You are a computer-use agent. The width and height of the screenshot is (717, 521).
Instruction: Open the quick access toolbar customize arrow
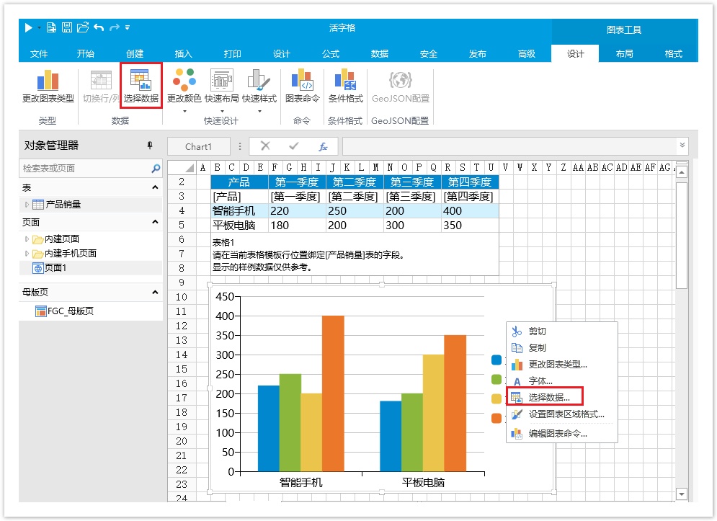pos(128,27)
